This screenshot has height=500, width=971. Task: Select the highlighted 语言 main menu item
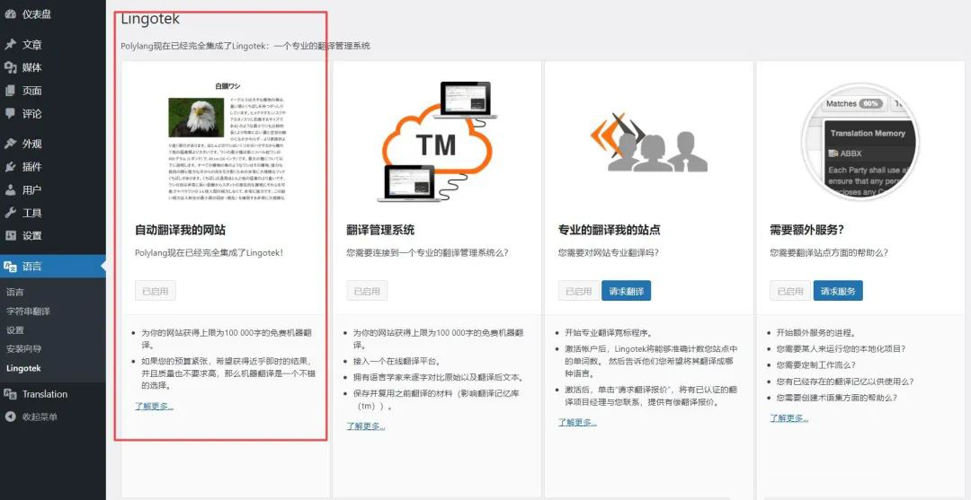pos(53,267)
